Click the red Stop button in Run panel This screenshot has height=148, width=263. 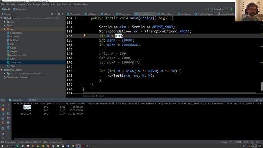tap(3, 109)
